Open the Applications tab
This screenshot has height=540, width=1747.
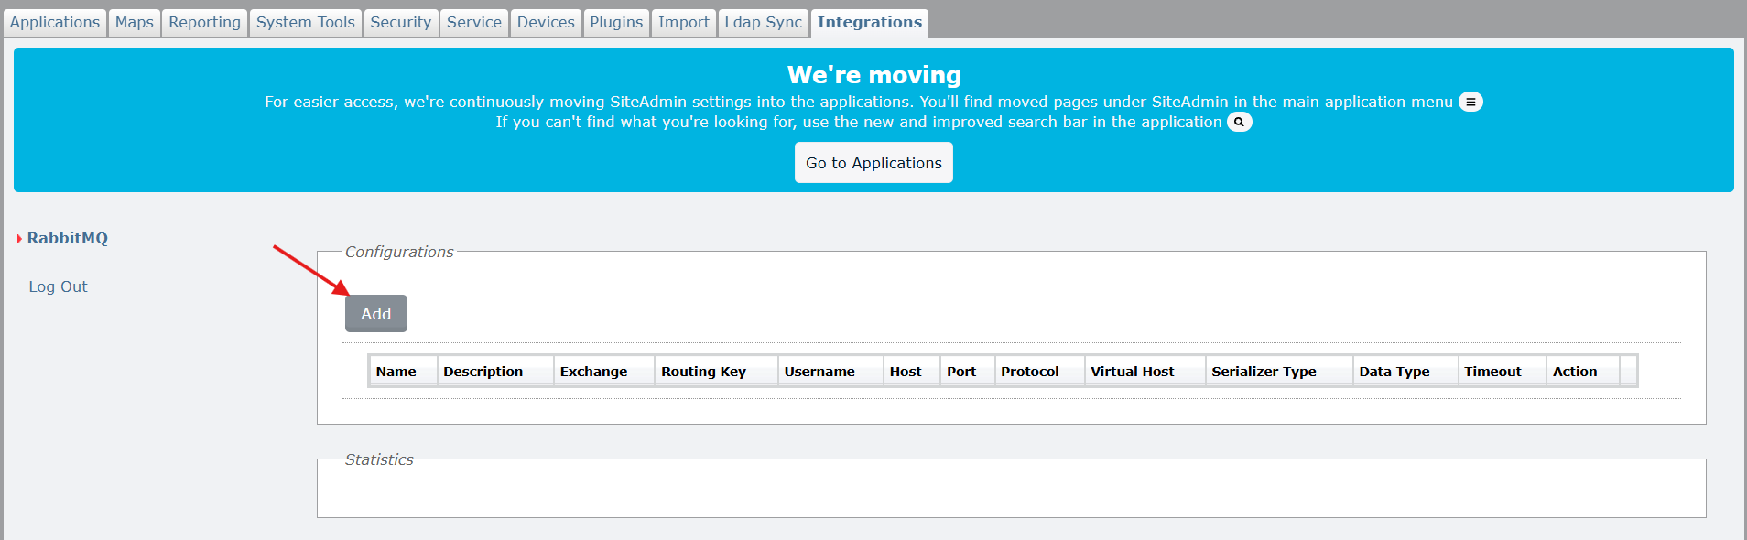[55, 23]
